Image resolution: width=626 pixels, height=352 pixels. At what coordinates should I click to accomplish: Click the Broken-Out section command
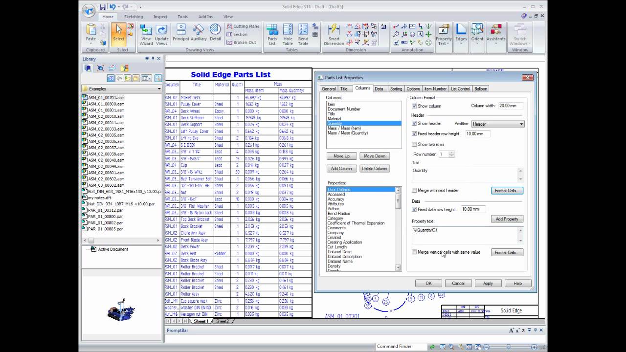coord(241,43)
